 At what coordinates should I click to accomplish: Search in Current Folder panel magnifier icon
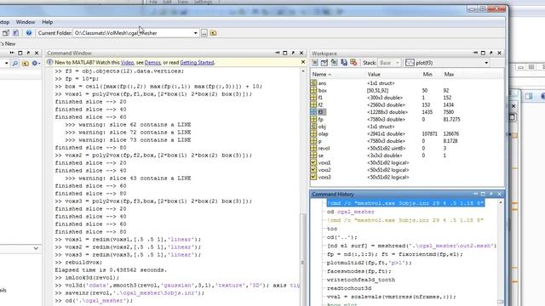click(15, 63)
